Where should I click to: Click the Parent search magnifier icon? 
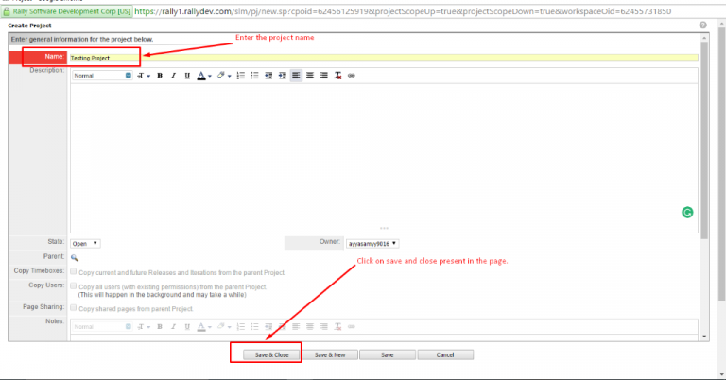(x=75, y=257)
